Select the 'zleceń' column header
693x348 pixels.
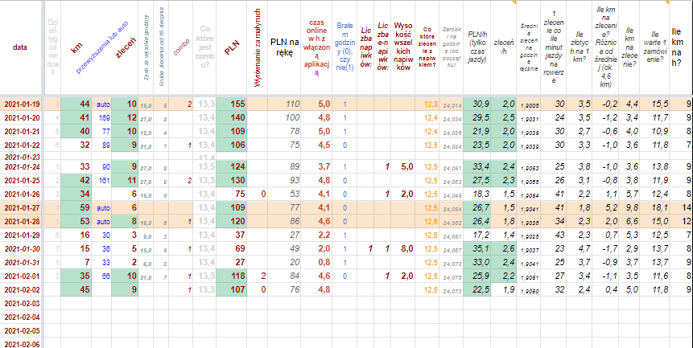point(125,47)
